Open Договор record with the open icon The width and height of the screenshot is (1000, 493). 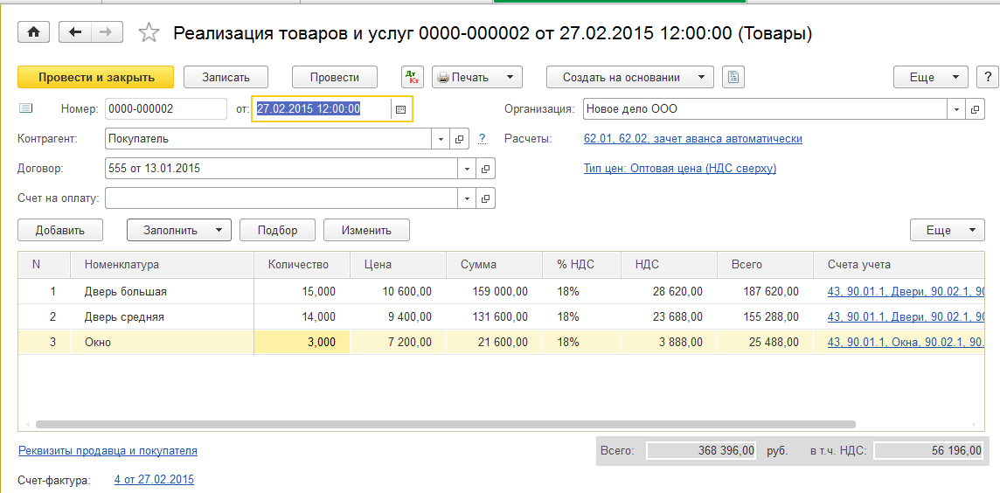click(485, 169)
